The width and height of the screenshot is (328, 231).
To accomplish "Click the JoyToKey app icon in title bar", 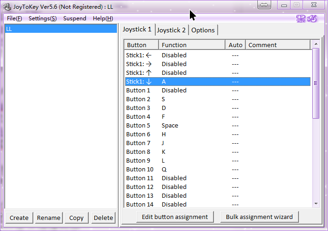I will click(x=6, y=7).
